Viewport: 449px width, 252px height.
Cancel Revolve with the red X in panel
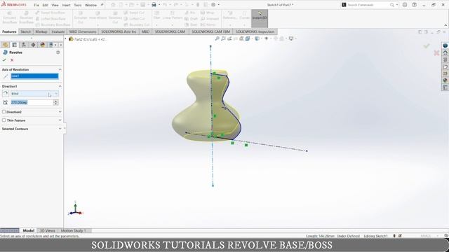coord(12,60)
